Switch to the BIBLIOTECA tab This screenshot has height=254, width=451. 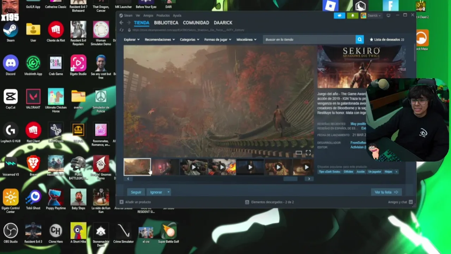click(x=166, y=23)
